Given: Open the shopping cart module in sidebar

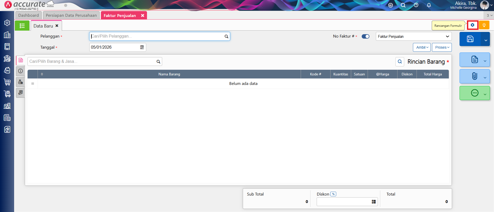Looking at the screenshot, I should click(7, 82).
